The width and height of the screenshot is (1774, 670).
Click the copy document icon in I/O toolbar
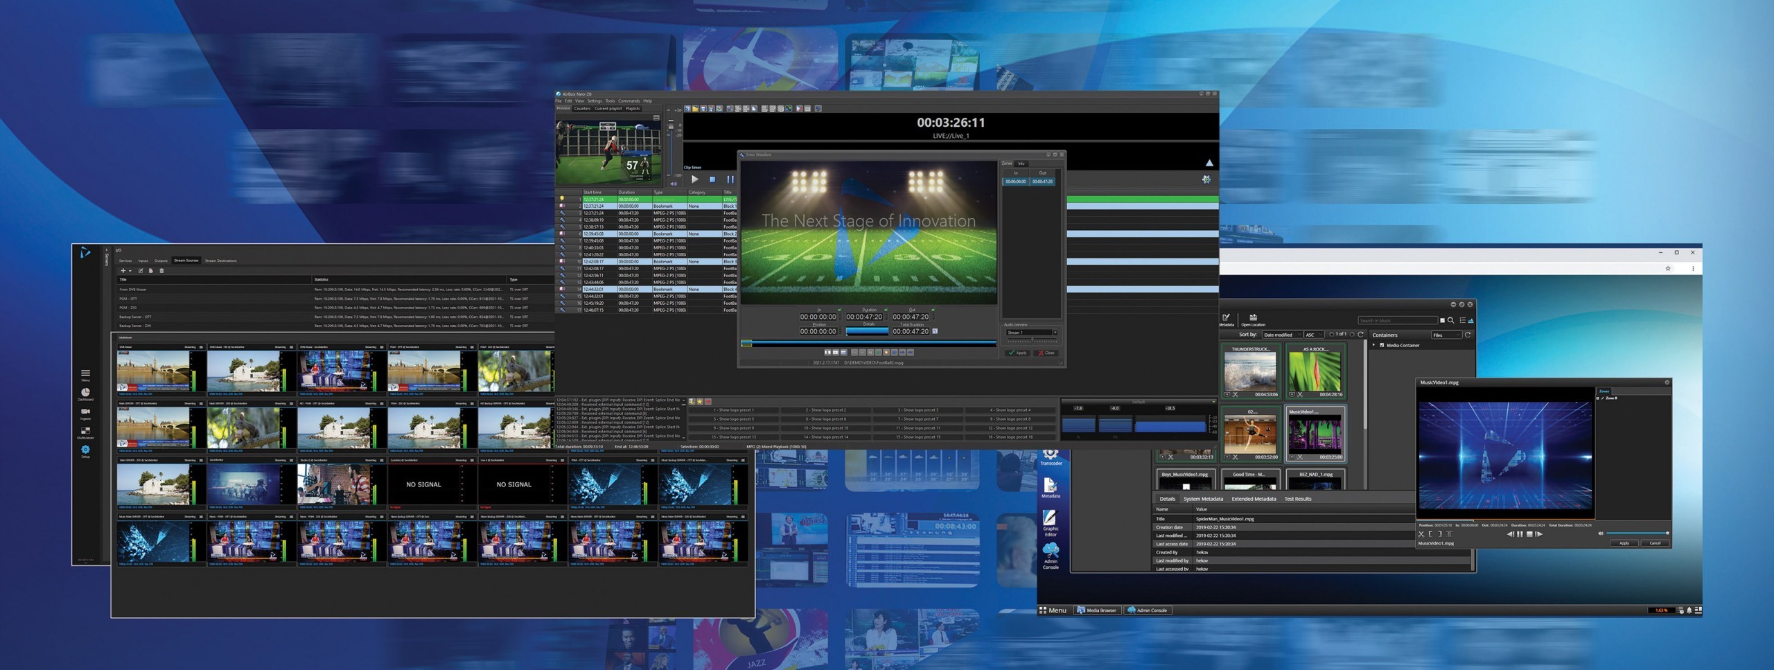151,271
